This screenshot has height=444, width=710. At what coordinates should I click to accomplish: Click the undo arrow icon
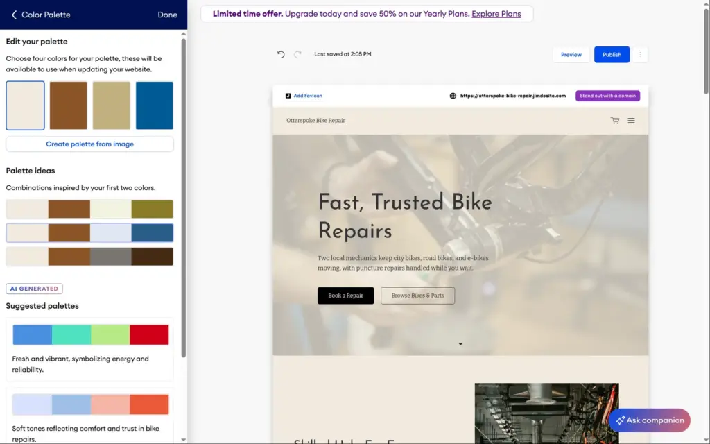click(281, 54)
